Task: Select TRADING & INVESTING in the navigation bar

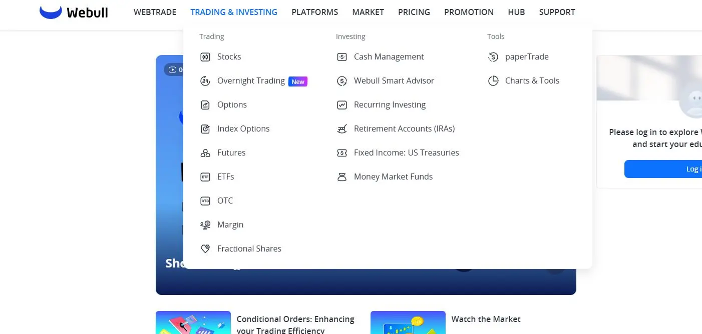Action: pos(234,12)
